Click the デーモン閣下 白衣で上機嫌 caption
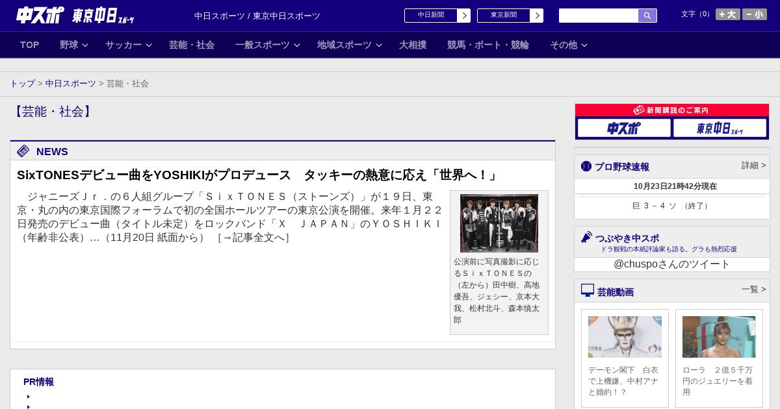Viewport: 780px width, 409px height. coord(625,381)
